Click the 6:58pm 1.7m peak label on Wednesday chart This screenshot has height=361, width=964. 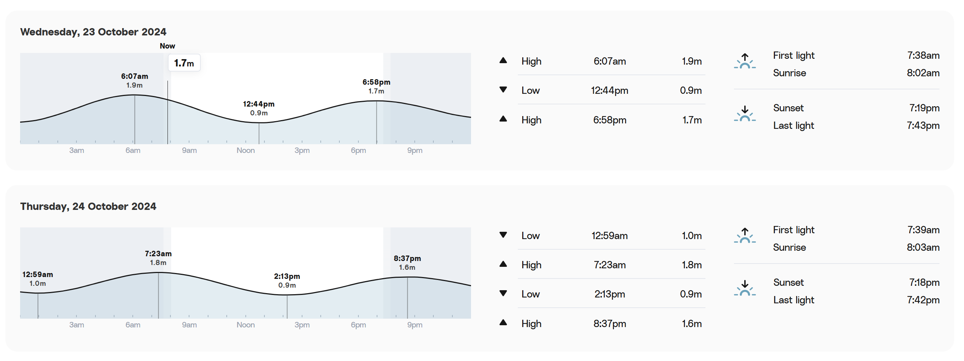tap(376, 86)
